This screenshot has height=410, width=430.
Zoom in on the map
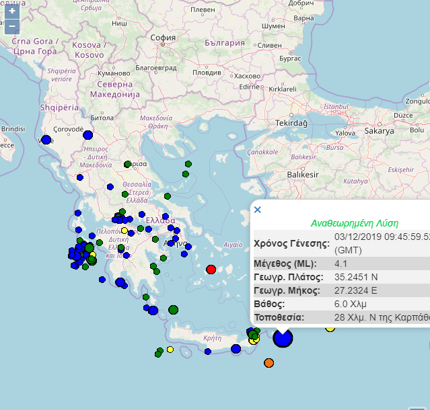(x=12, y=12)
